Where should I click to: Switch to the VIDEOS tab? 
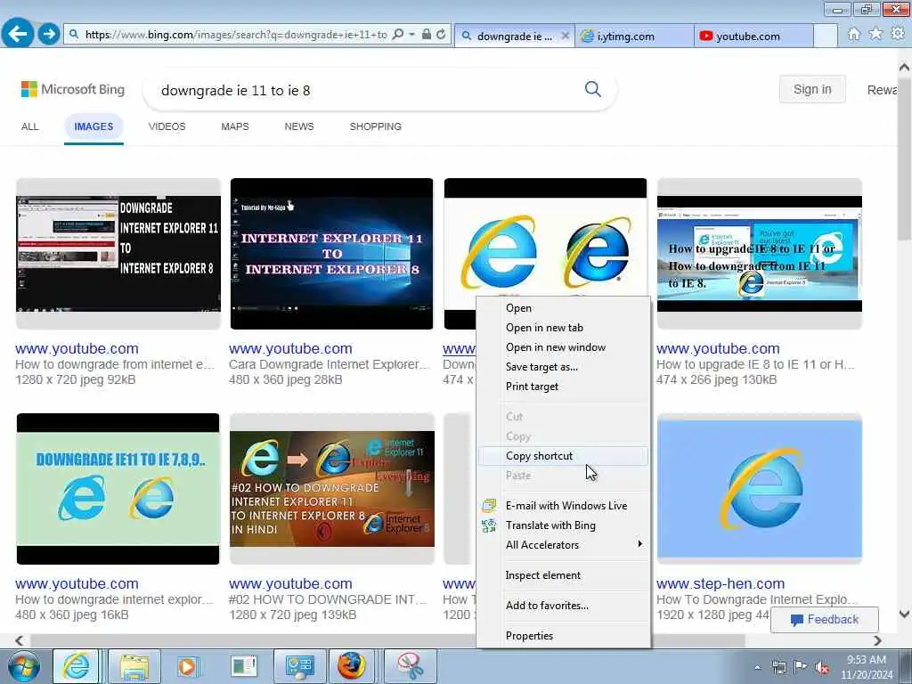(x=167, y=126)
